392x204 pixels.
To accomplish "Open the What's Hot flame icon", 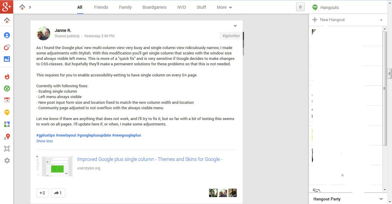I will 7,76.
